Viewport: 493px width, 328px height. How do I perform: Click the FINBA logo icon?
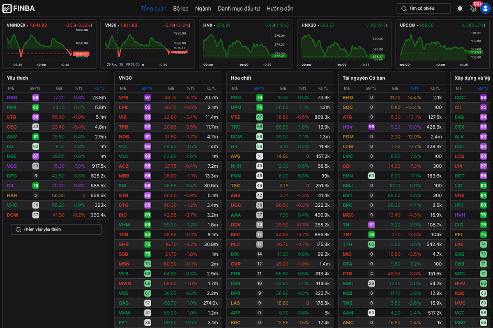pos(7,9)
